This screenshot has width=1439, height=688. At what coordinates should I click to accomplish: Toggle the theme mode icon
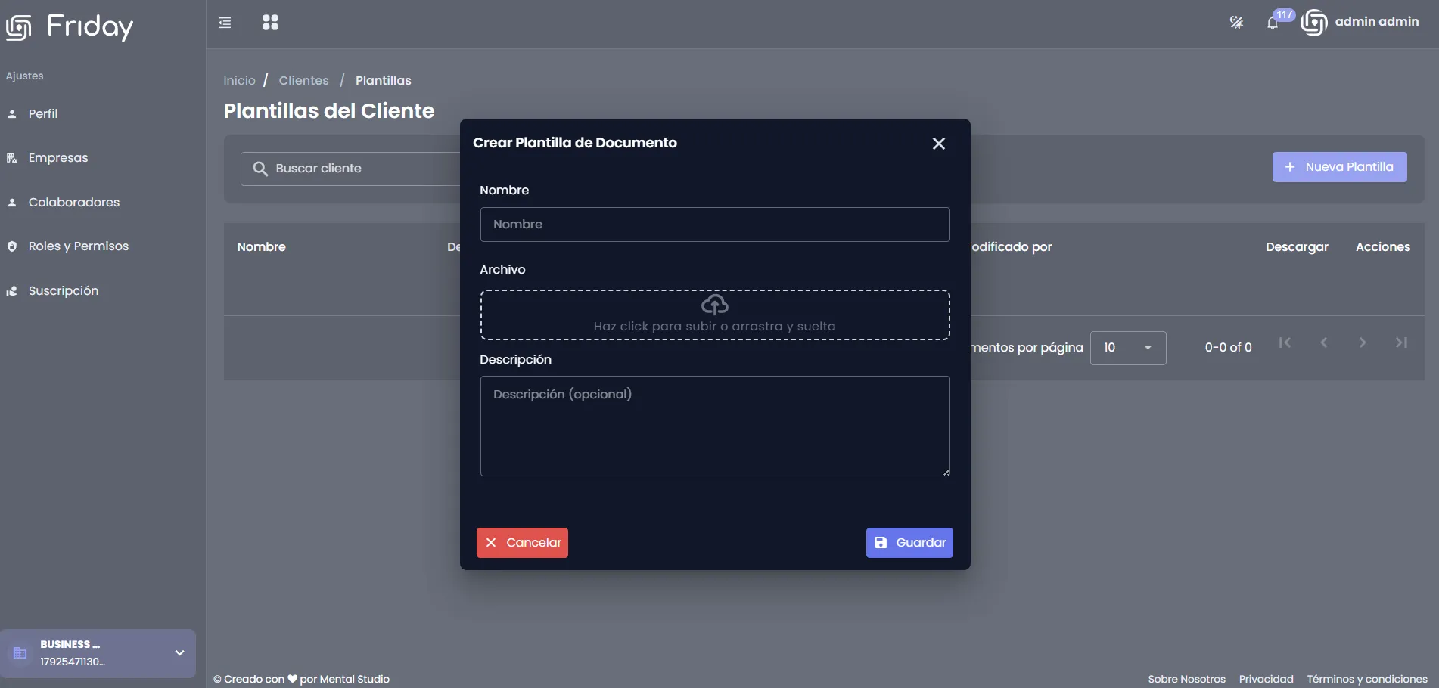point(1236,23)
